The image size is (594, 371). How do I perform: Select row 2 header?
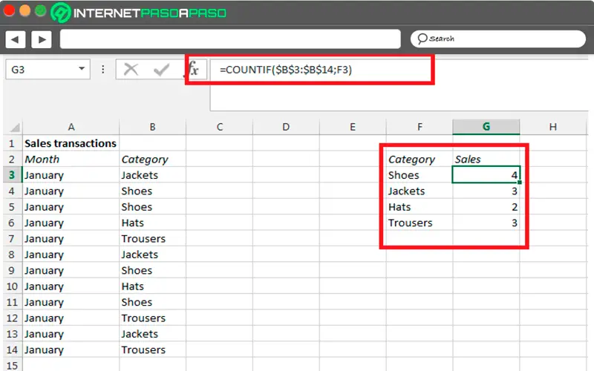click(x=12, y=160)
